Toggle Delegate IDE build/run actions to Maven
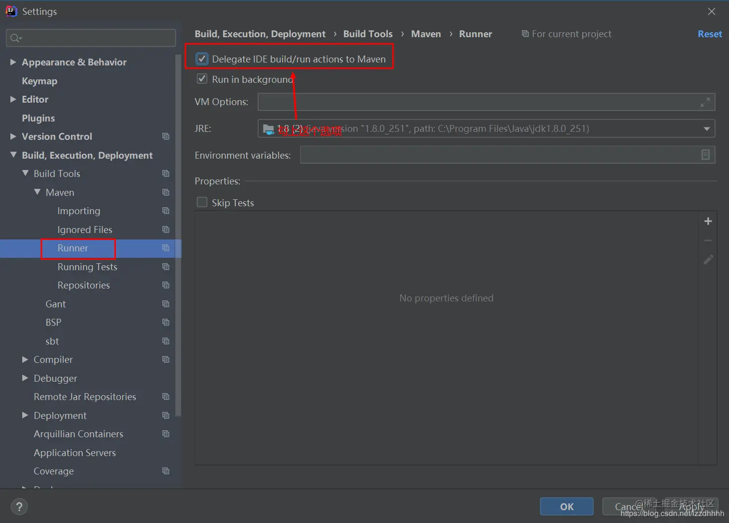The image size is (729, 523). (x=202, y=59)
